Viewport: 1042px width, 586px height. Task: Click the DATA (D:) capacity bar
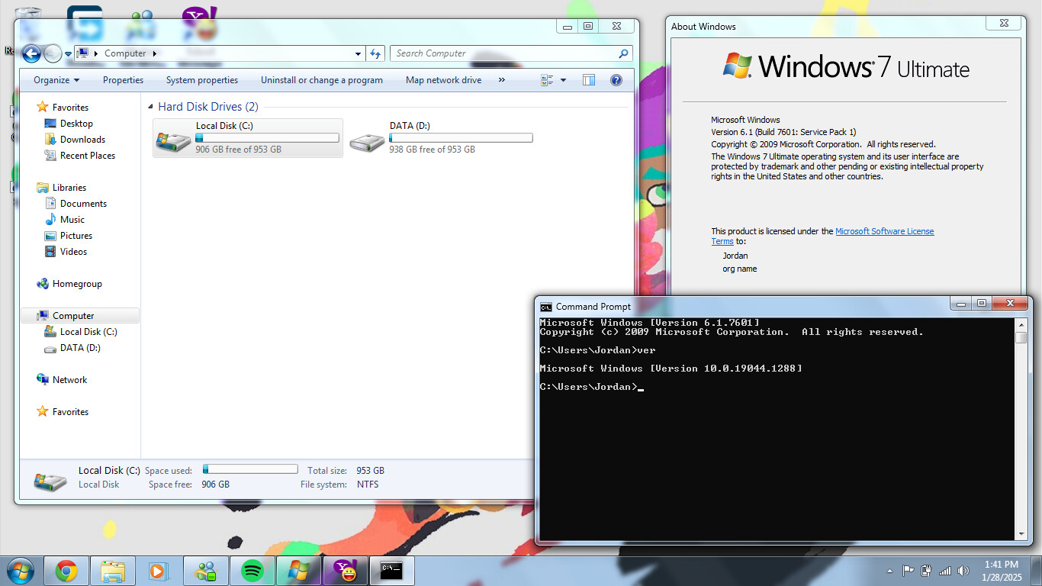[461, 138]
